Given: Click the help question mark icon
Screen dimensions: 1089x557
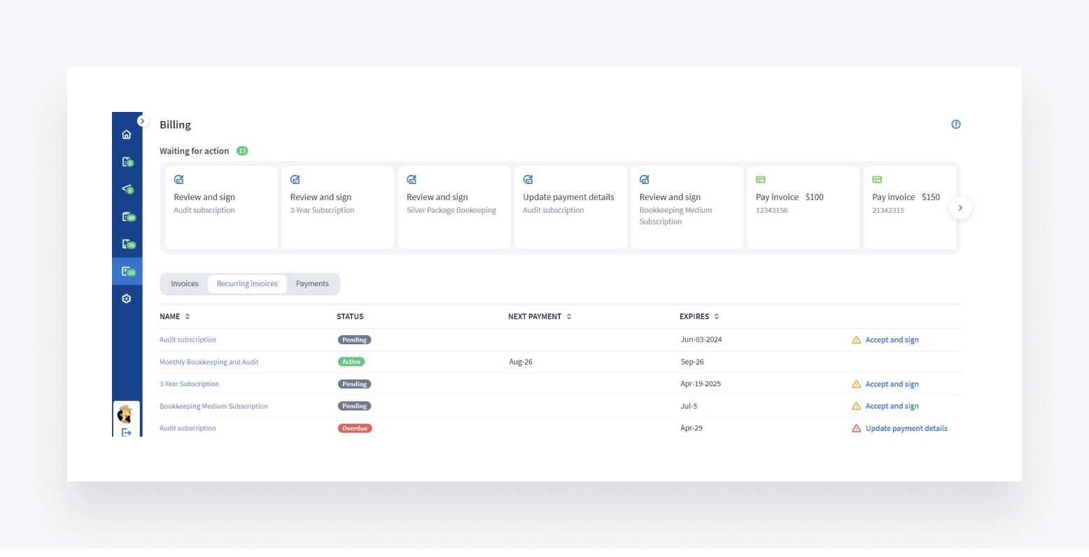Looking at the screenshot, I should coord(955,125).
